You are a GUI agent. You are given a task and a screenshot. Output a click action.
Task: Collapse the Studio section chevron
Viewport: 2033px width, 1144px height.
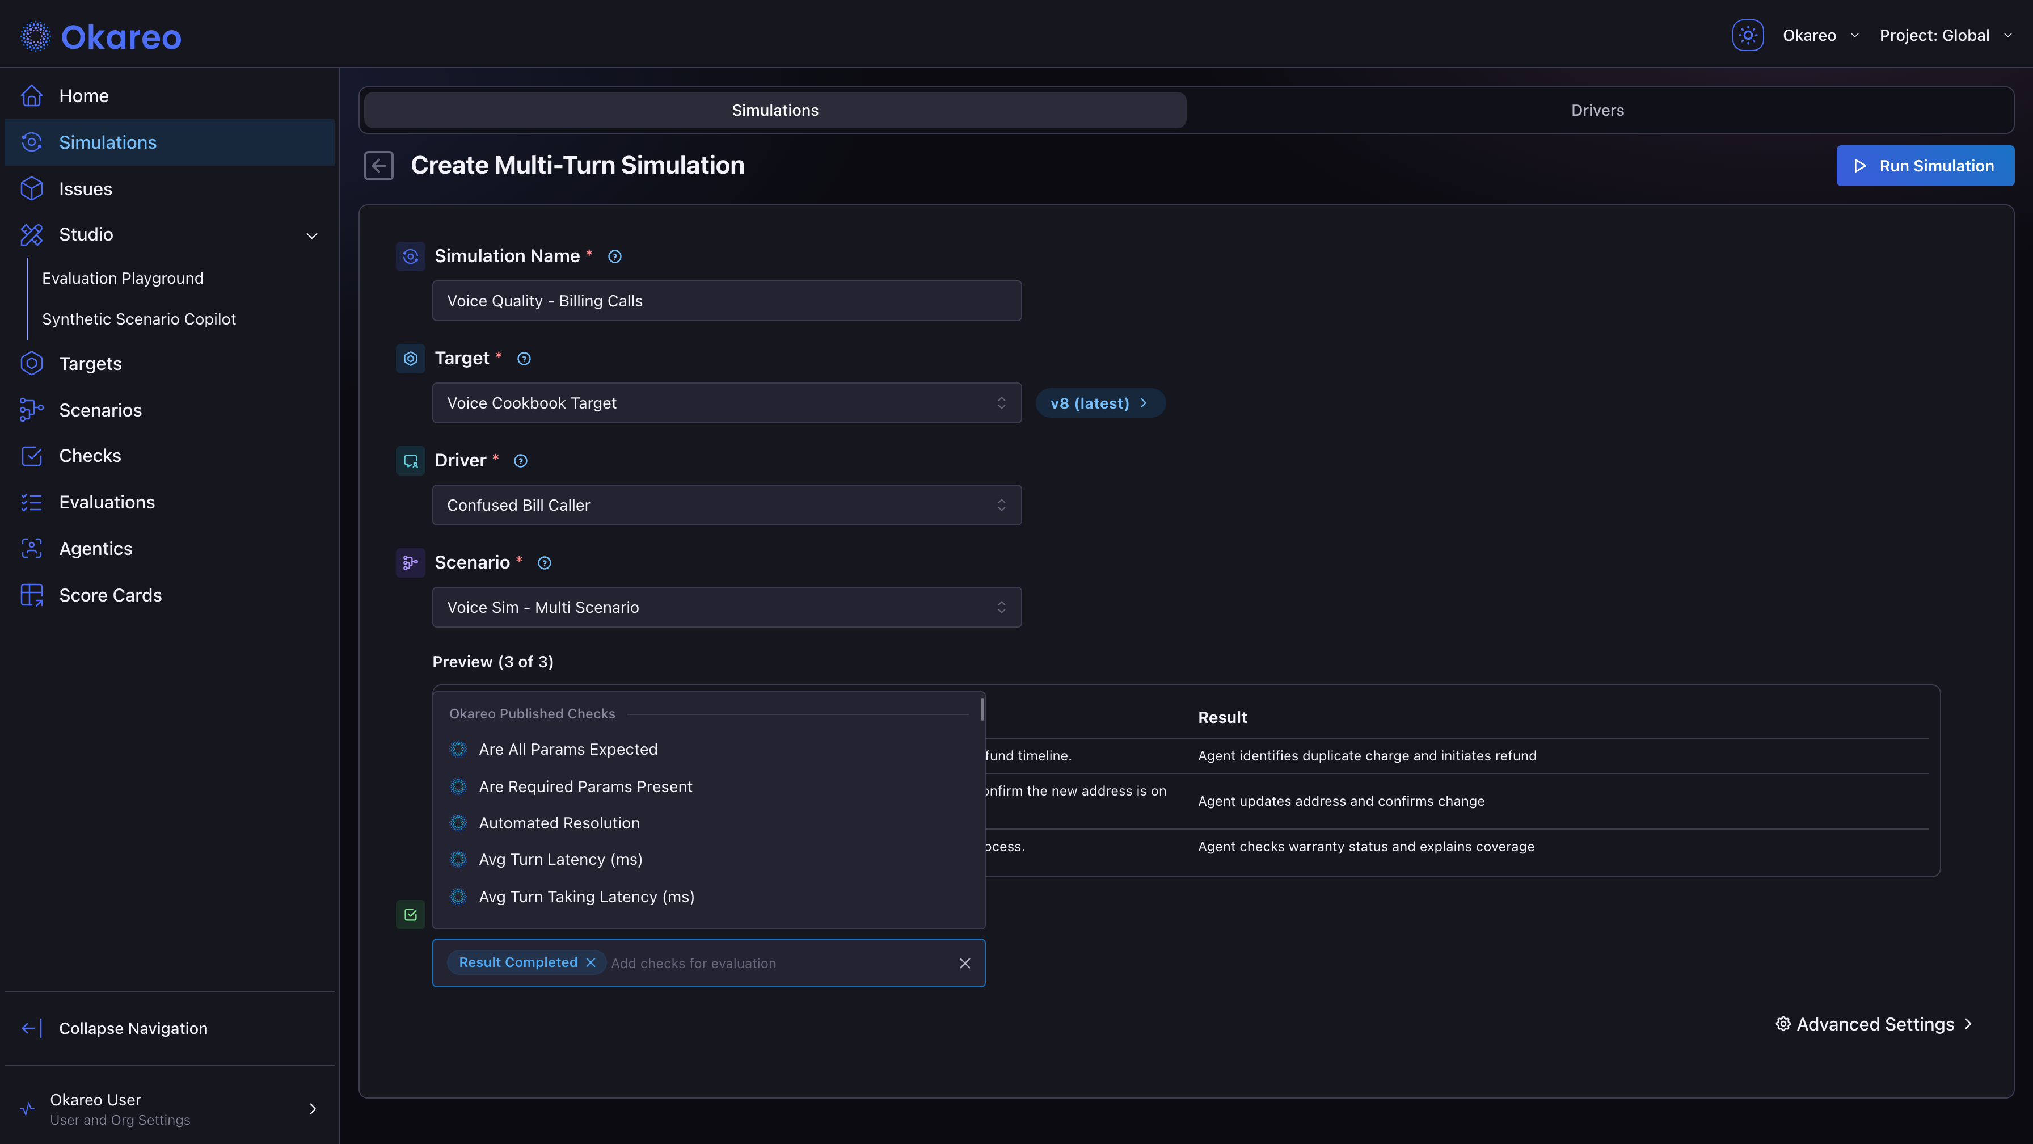tap(312, 235)
